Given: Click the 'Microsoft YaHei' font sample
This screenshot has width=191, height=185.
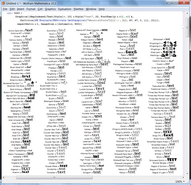Looking at the screenshot, I should click(127, 144).
